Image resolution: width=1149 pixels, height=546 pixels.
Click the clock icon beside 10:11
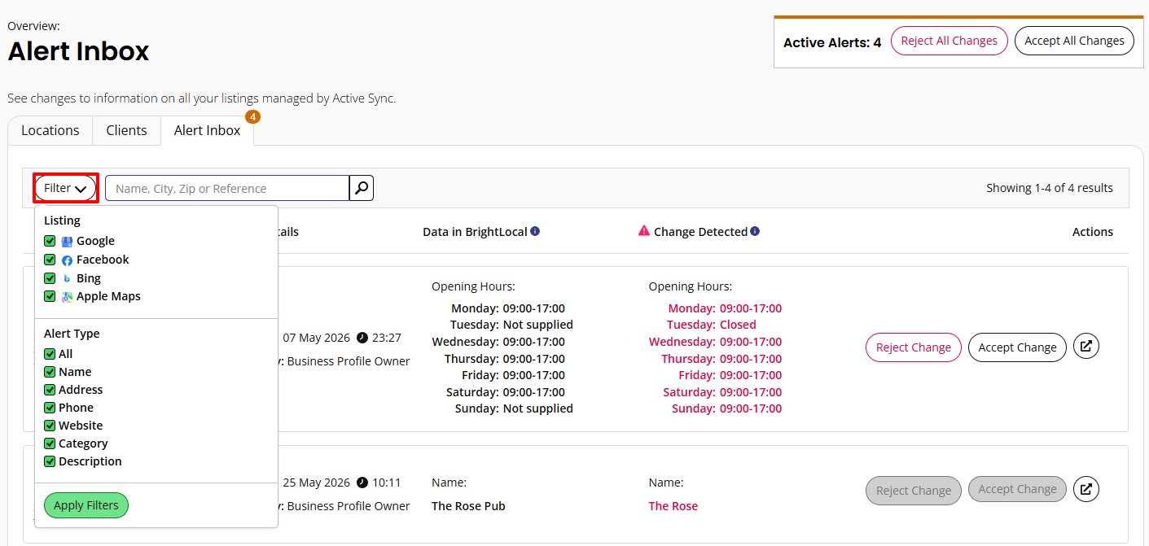[362, 483]
